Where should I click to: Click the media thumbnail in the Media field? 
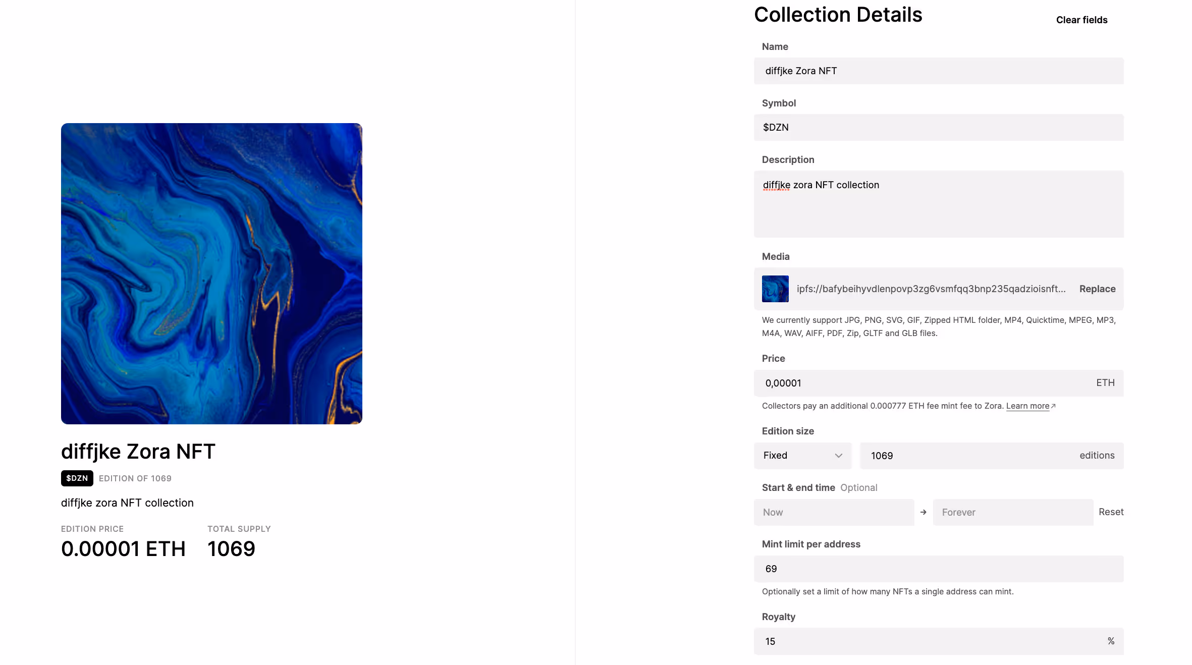point(775,289)
